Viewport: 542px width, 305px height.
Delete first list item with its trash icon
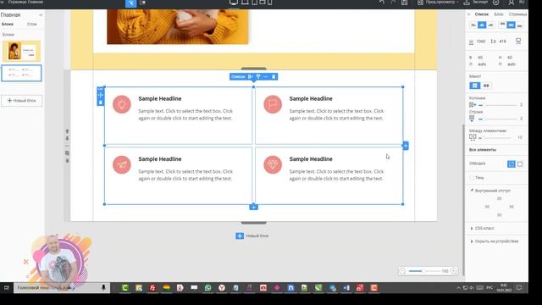point(101,103)
